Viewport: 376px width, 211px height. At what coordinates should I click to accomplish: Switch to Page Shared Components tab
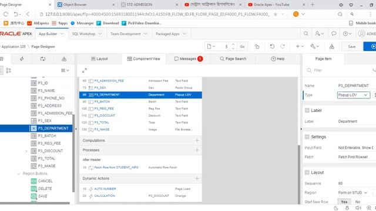(64, 59)
